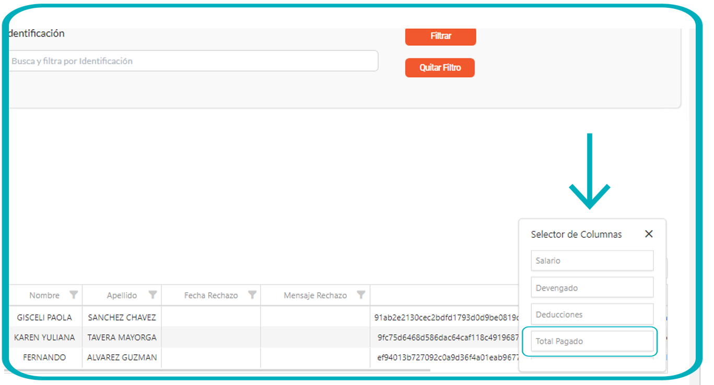Select the GISCELI PAOLA row
Image resolution: width=714 pixels, height=385 pixels.
[x=44, y=317]
